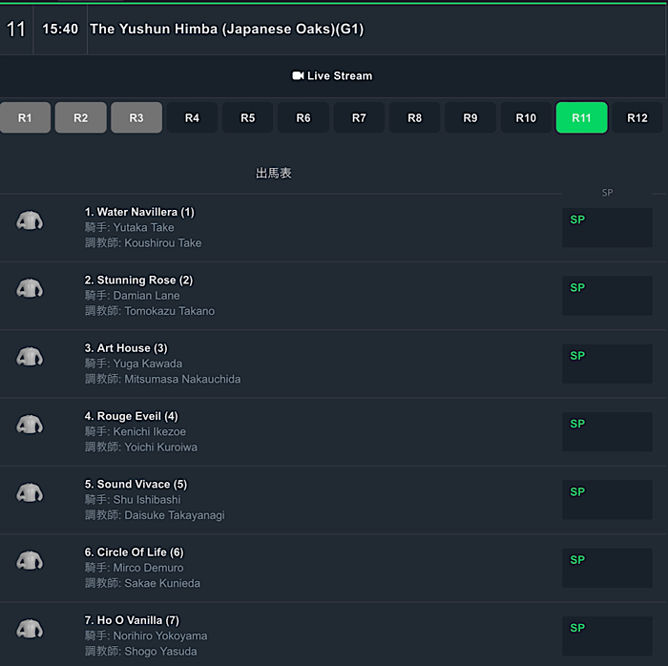This screenshot has height=666, width=668.
Task: Click Stunning Rose's jockey silk icon
Action: [30, 288]
